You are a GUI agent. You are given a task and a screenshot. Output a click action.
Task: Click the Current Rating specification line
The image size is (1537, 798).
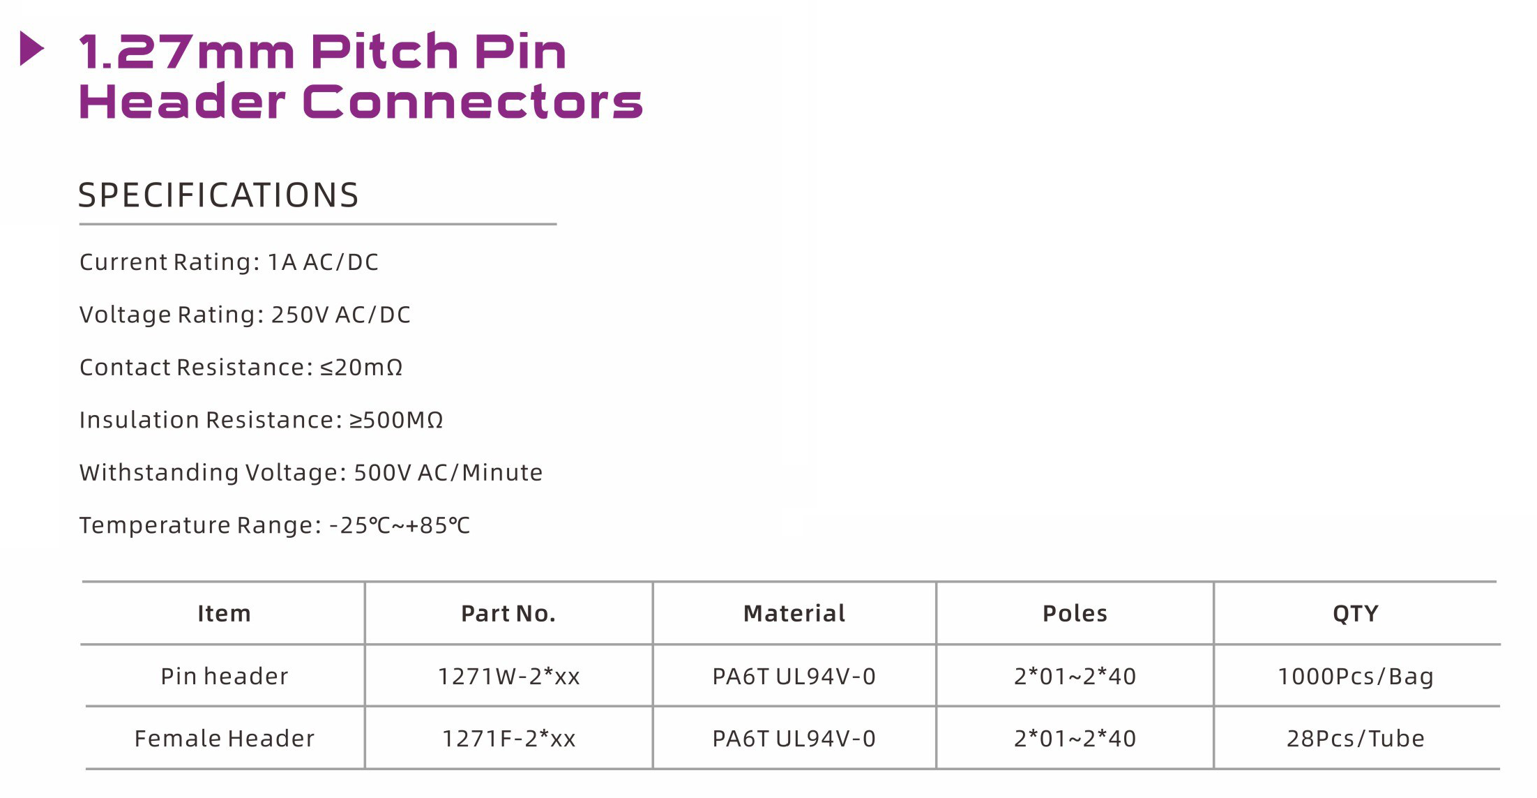(229, 262)
